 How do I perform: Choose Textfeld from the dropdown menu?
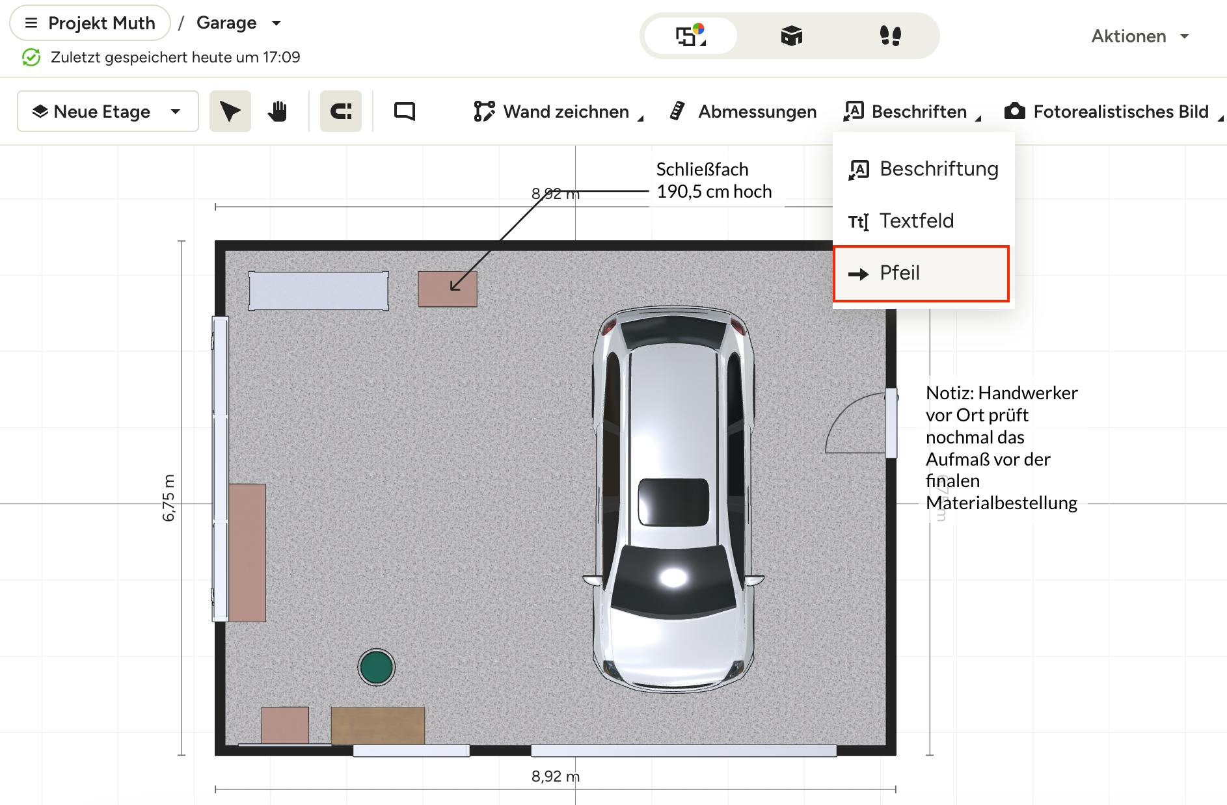pos(923,221)
